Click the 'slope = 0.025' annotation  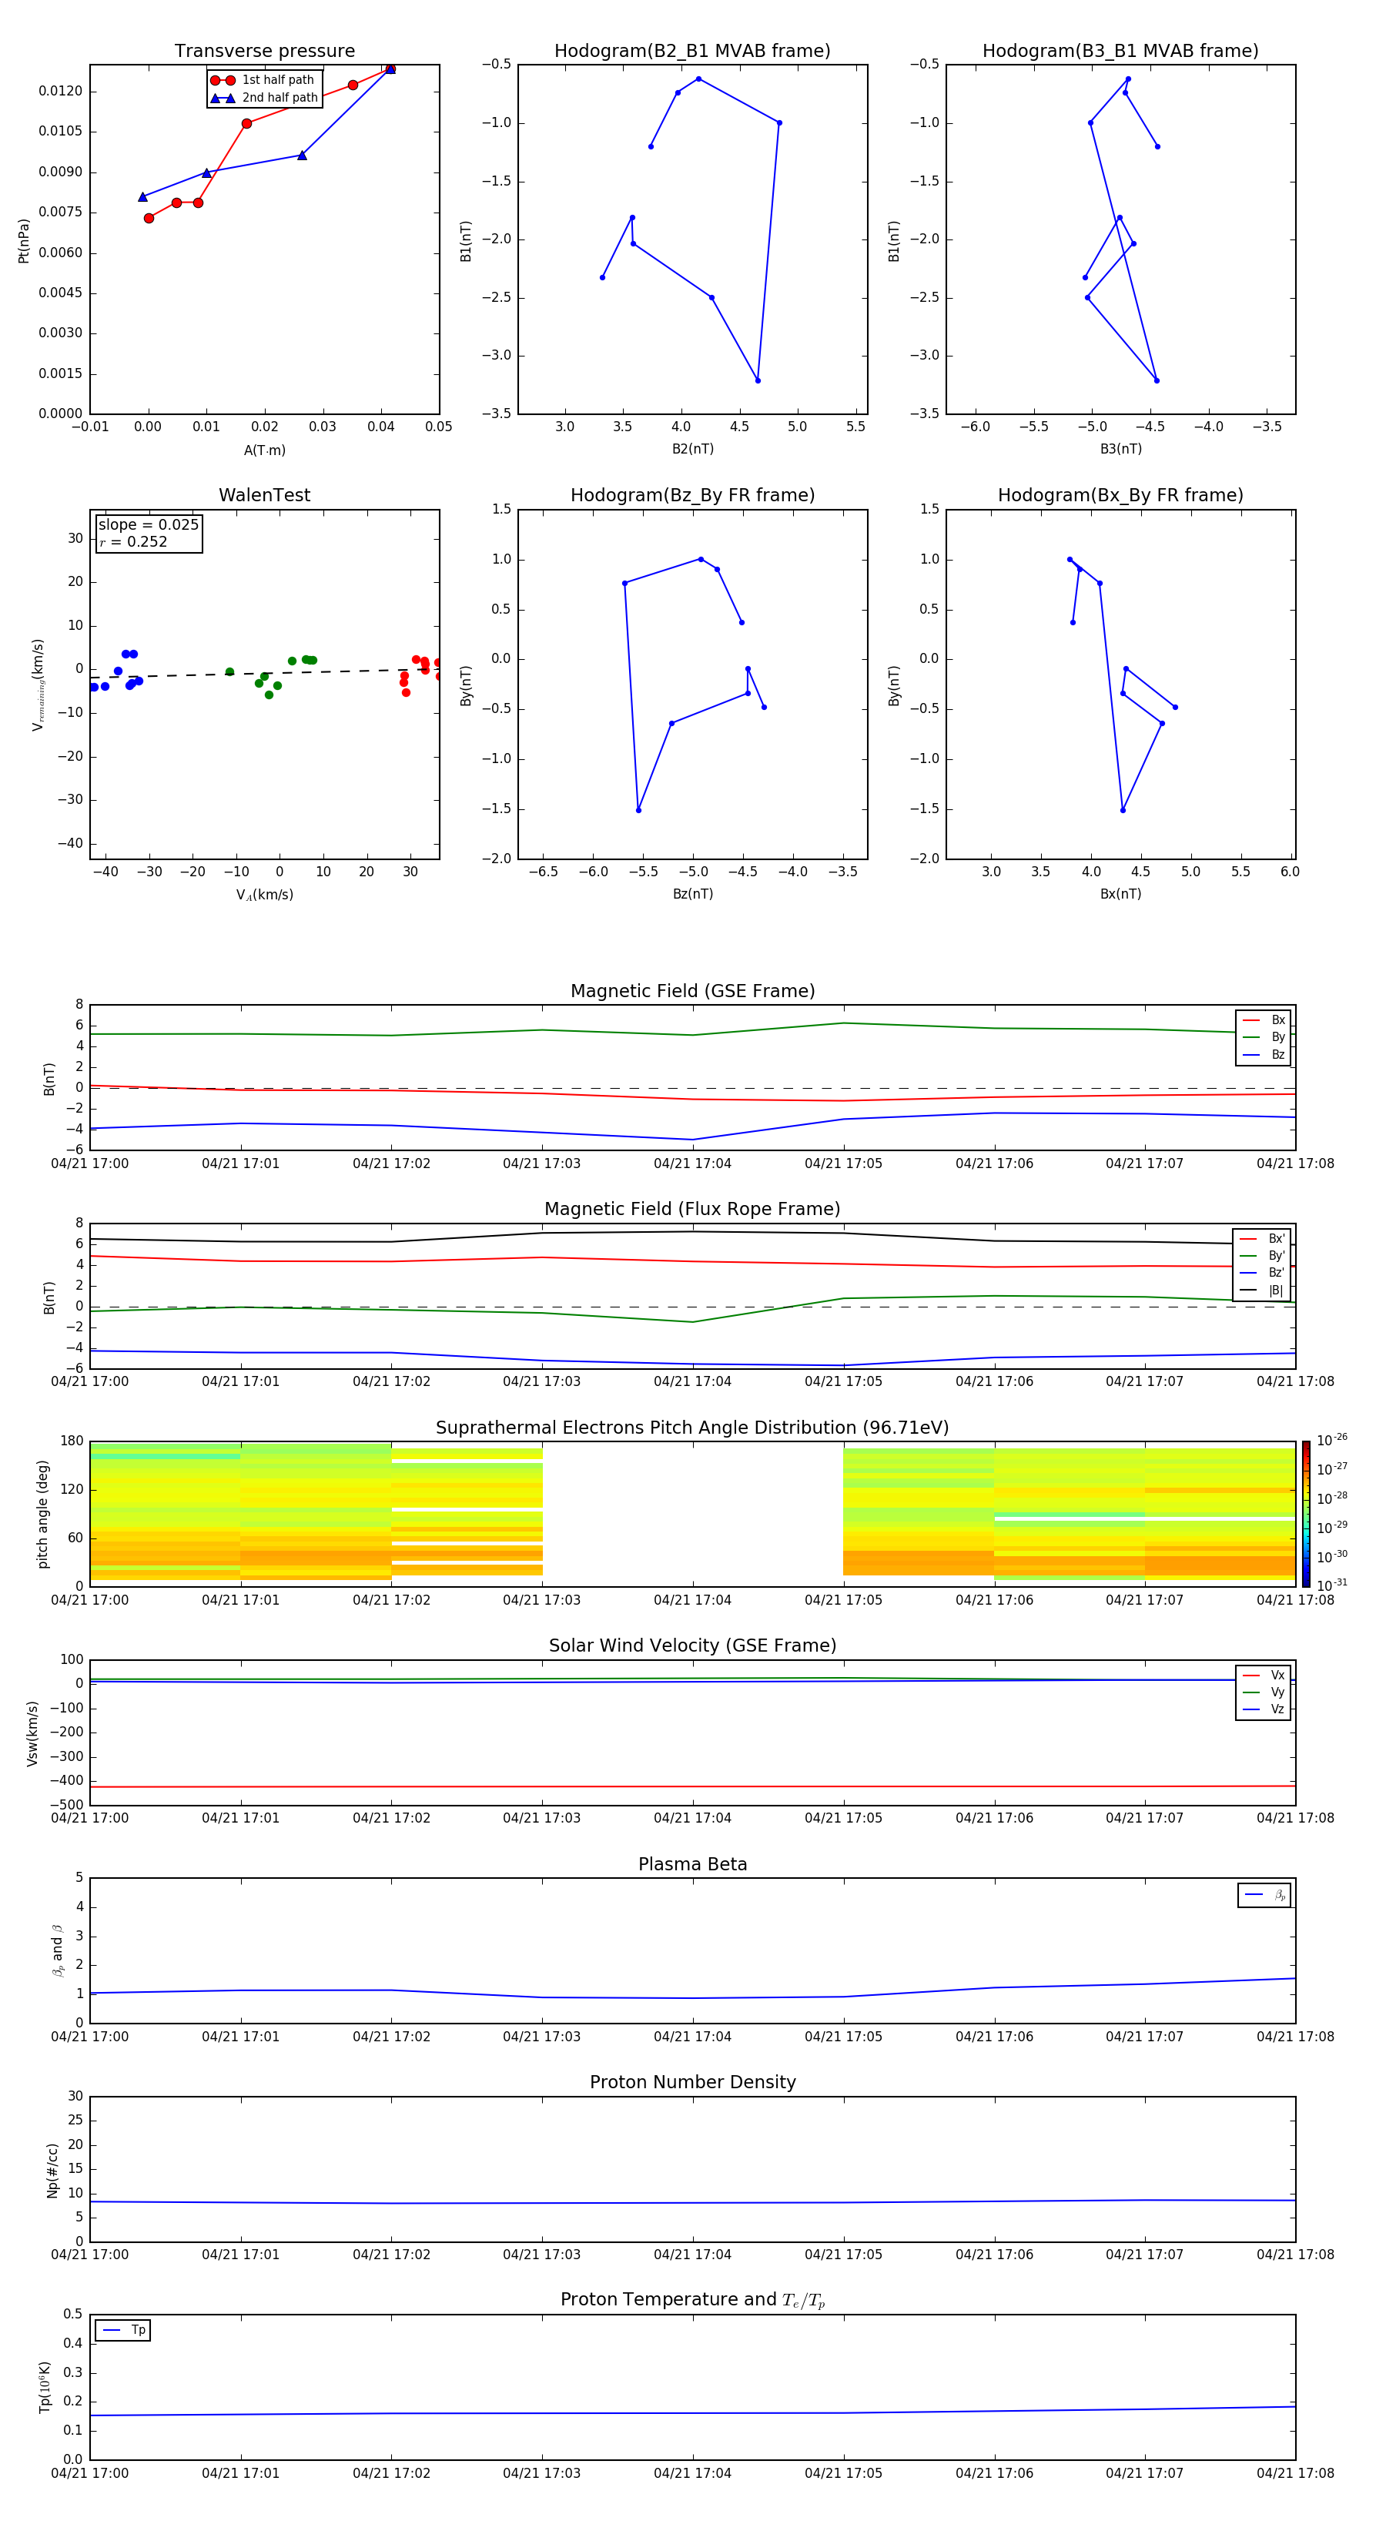tap(148, 525)
